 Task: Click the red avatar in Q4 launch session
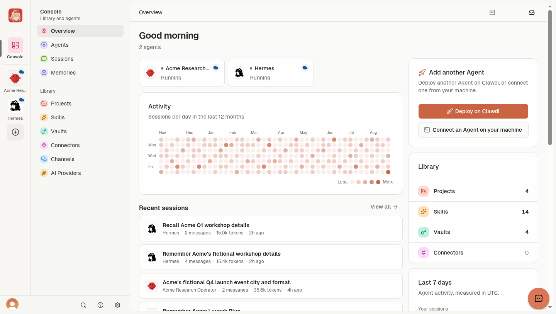coord(152,286)
